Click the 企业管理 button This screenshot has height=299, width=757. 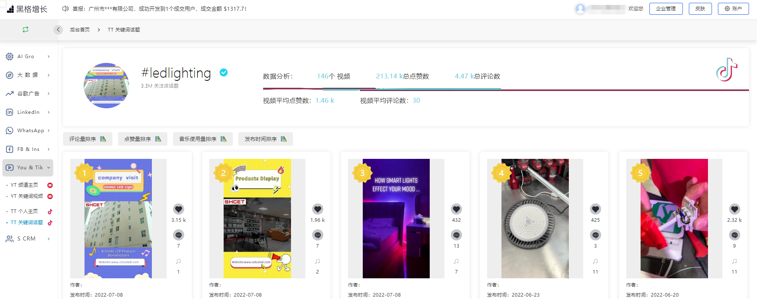point(666,9)
